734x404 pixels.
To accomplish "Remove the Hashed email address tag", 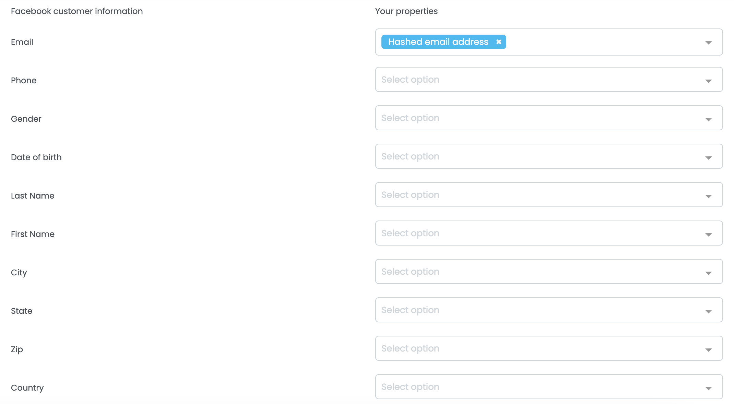I will [x=499, y=42].
